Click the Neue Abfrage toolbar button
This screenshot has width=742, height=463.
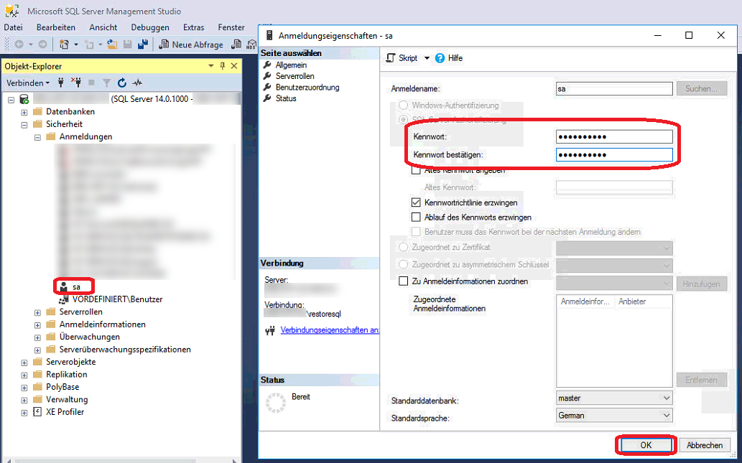(191, 45)
